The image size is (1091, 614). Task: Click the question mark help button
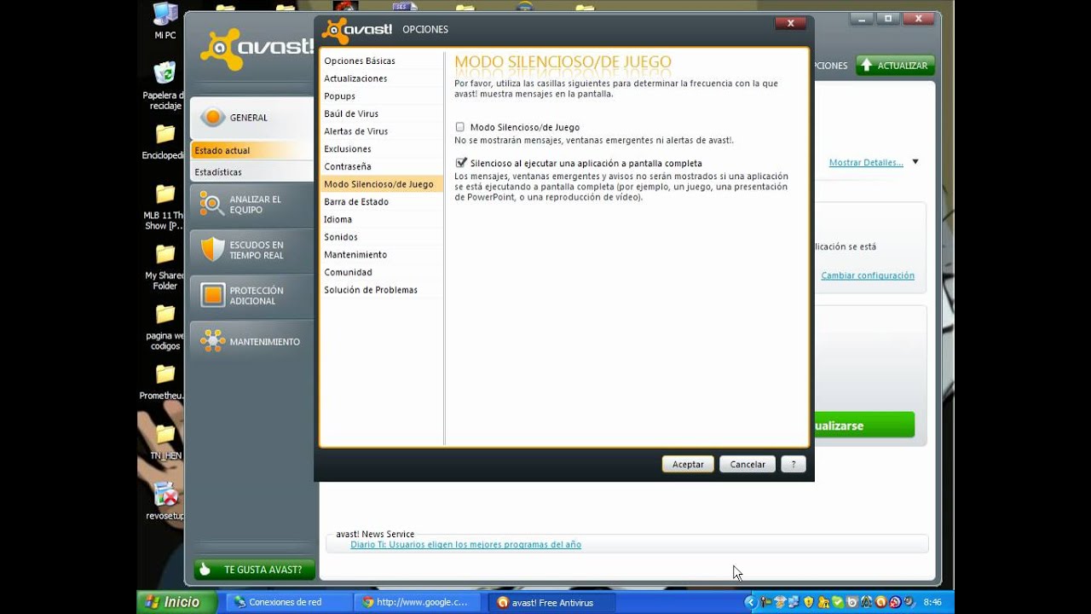794,465
